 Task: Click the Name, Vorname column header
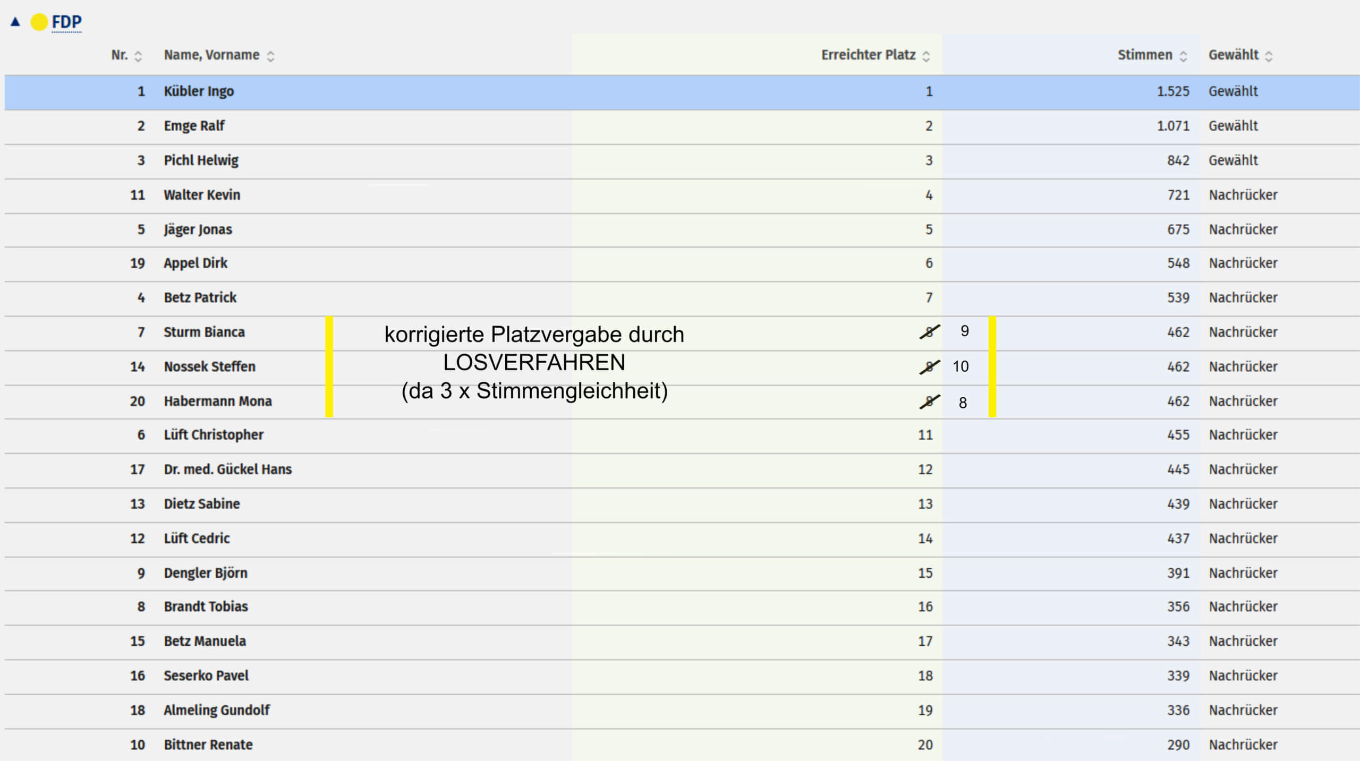211,55
